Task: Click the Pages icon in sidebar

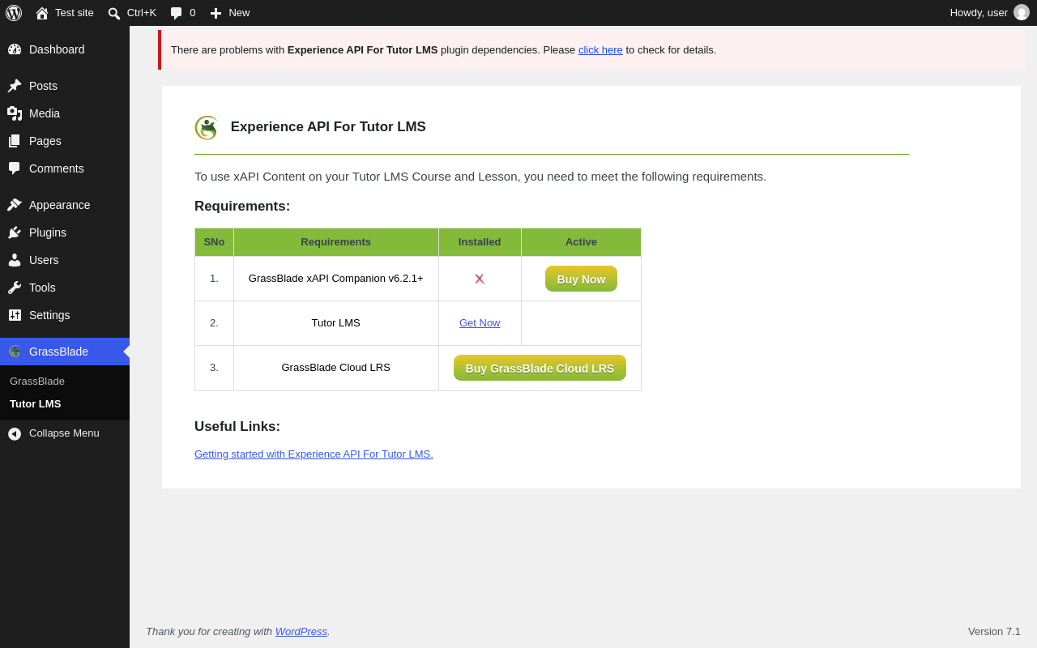Action: 15,141
